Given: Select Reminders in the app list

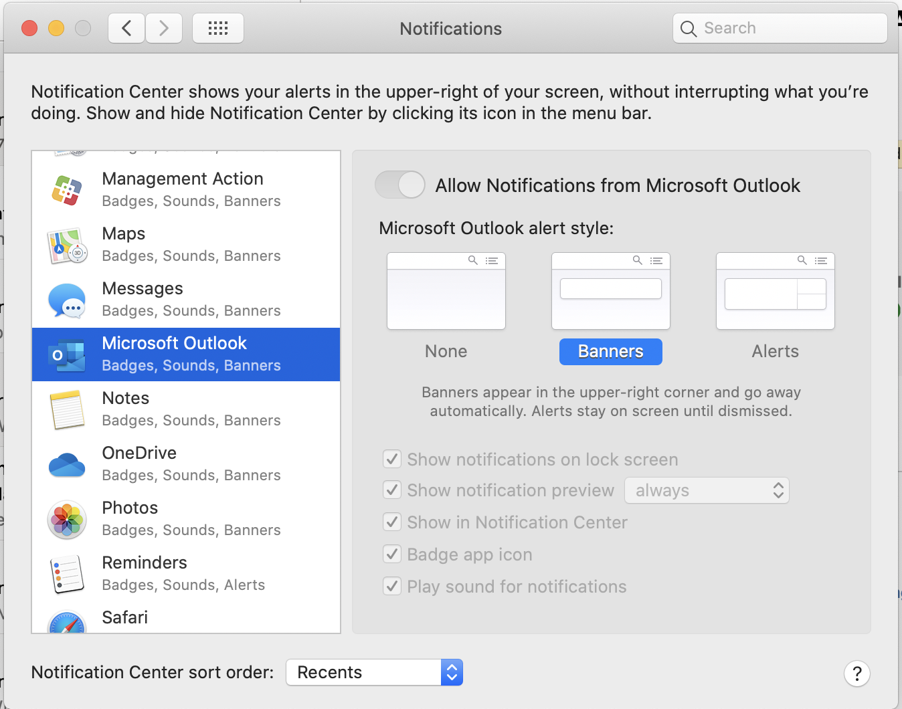Looking at the screenshot, I should (186, 574).
